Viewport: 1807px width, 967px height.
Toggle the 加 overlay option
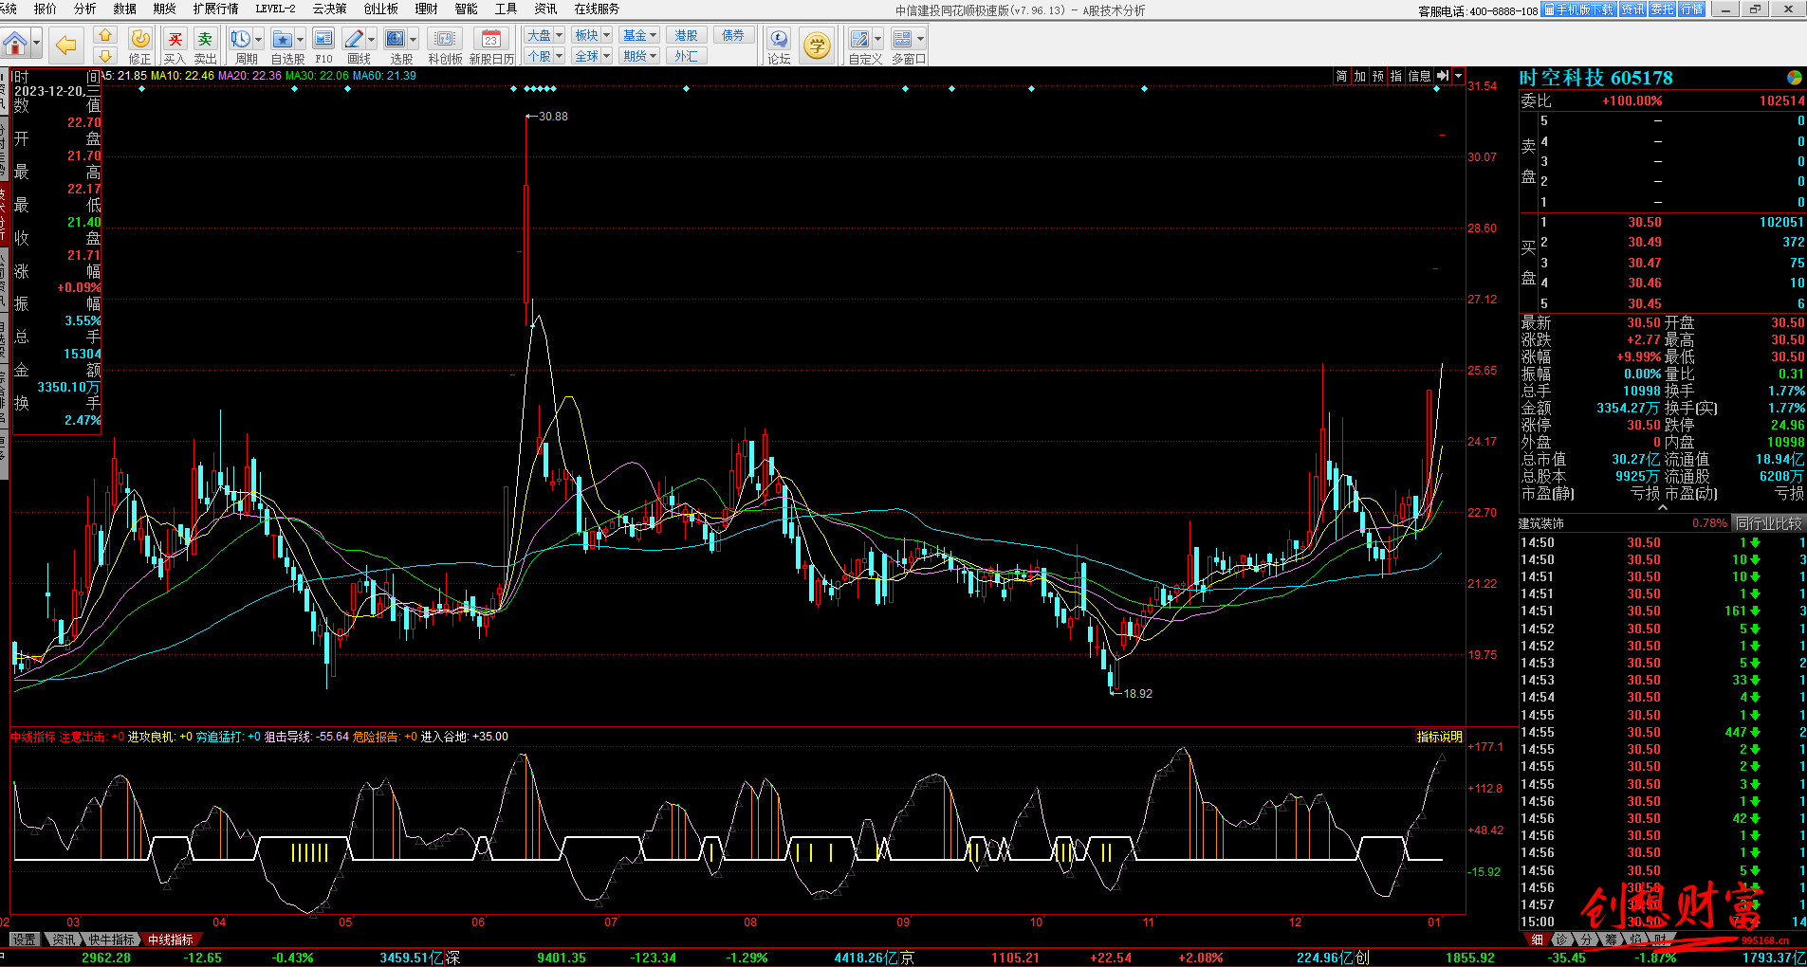[x=1359, y=76]
